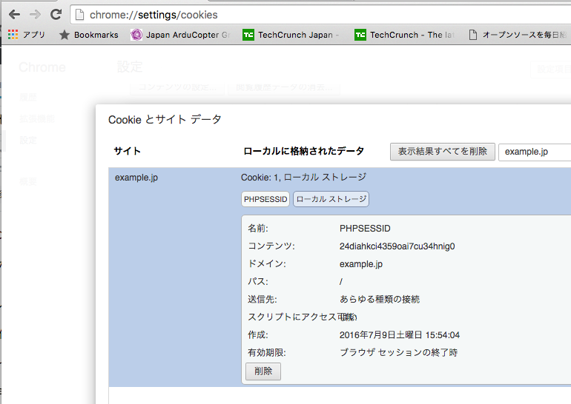Click the TechCrunch - The latest bookmark icon
The image size is (571, 404).
(x=360, y=35)
